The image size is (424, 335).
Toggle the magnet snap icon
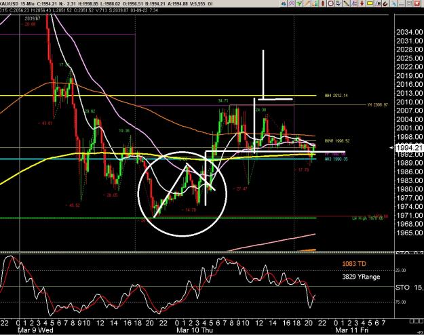(385, 3)
